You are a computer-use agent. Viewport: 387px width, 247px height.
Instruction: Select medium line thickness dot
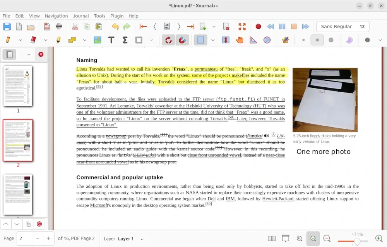pyautogui.click(x=317, y=40)
